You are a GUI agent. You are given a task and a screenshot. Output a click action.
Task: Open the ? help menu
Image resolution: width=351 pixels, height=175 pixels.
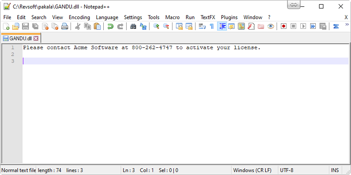[269, 17]
